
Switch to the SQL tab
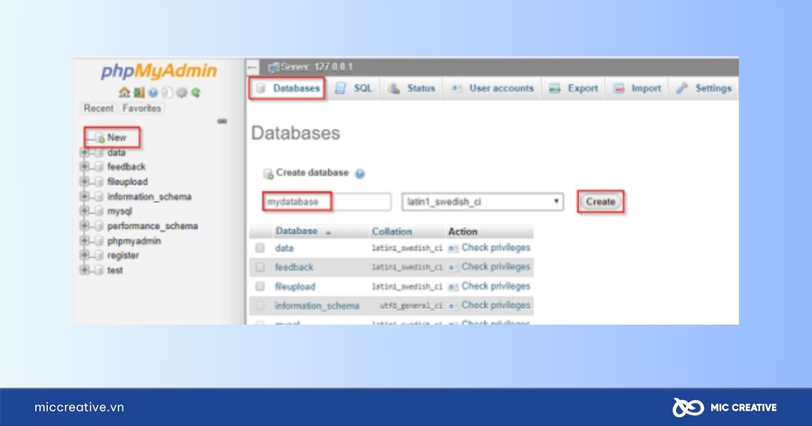pos(354,89)
